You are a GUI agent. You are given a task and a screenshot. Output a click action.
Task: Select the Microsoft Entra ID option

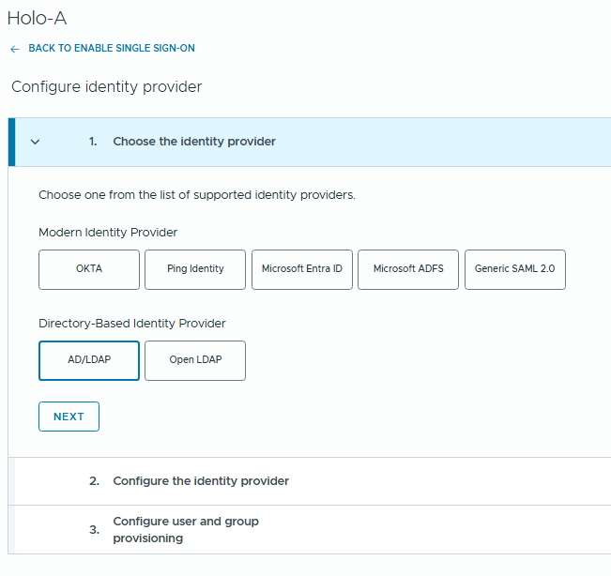(x=302, y=269)
